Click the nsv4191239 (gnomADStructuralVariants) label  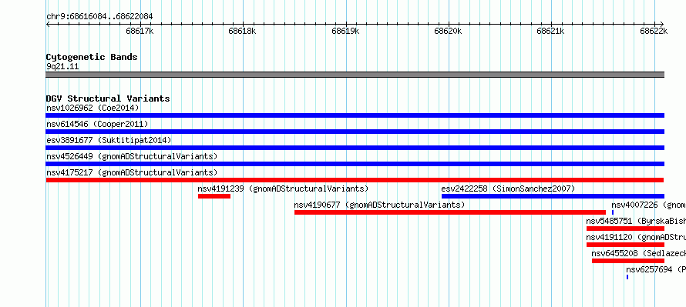[283, 189]
